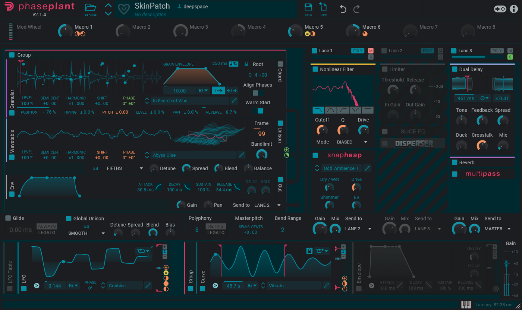The image size is (522, 310).
Task: Open the SMOOTH global unison dropdown
Action: (87, 233)
